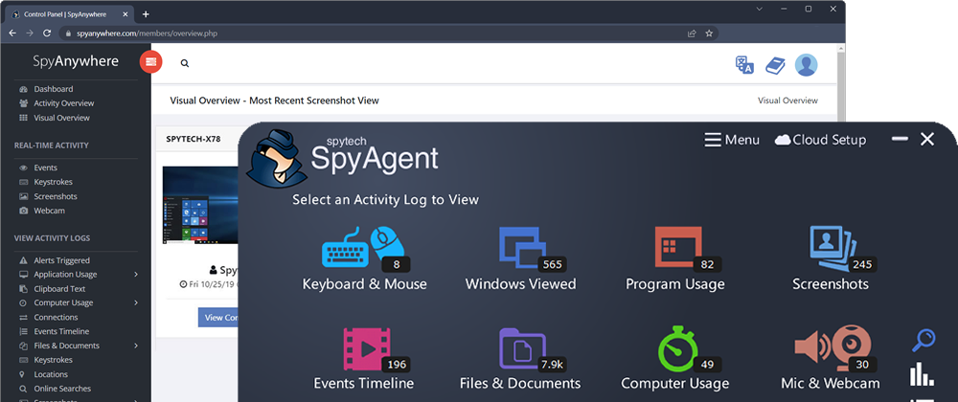This screenshot has width=958, height=402.
Task: Select Activity Overview in the sidebar
Action: [x=63, y=103]
